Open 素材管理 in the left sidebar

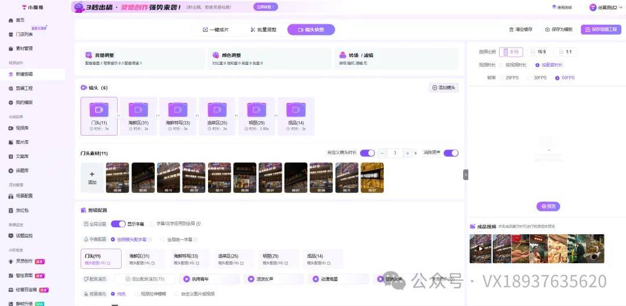coord(23,48)
